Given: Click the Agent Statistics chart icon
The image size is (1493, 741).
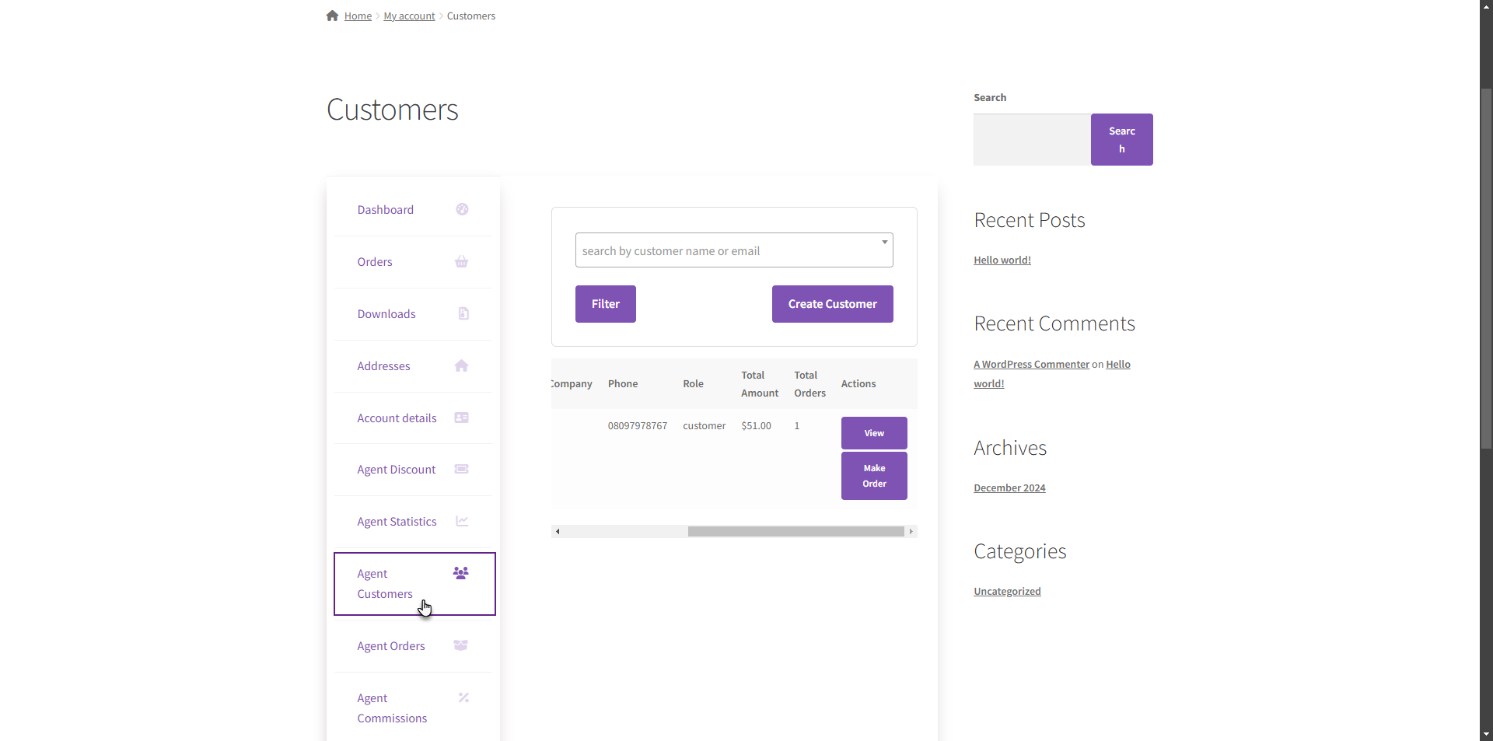Looking at the screenshot, I should (462, 521).
